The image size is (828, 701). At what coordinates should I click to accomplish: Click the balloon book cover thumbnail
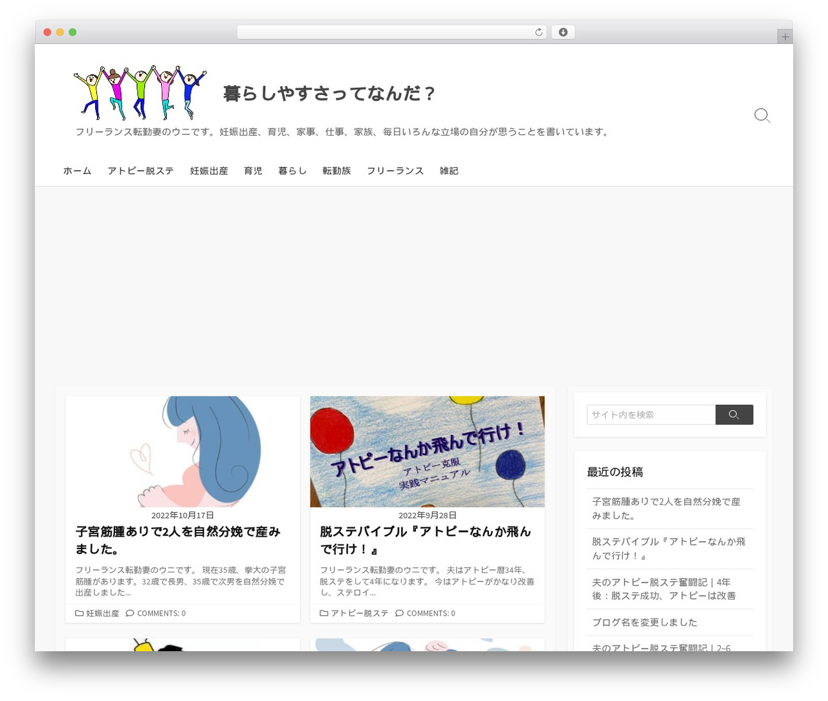(x=427, y=451)
